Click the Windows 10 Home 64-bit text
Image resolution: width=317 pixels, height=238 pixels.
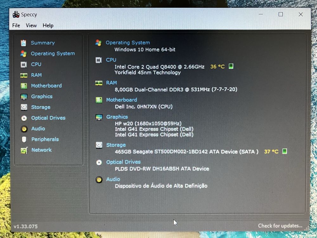[x=145, y=50]
